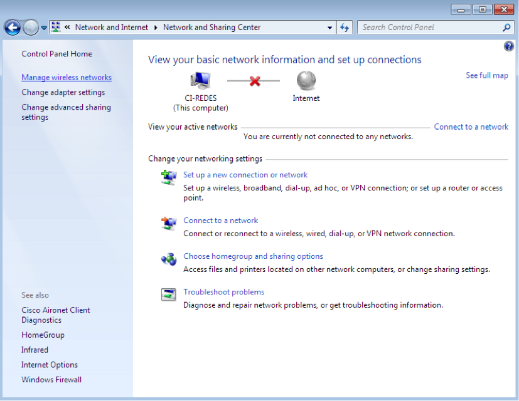The height and width of the screenshot is (401, 519).
Task: Click the Back navigation button
Action: pos(12,27)
